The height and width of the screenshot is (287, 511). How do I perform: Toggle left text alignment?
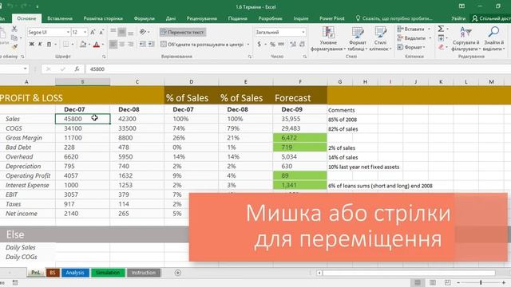[x=113, y=45]
